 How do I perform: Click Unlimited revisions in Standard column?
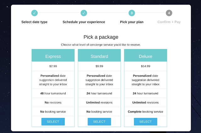[99, 102]
